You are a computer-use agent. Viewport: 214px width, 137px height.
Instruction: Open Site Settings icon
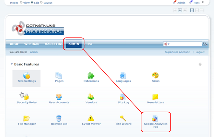click(27, 76)
